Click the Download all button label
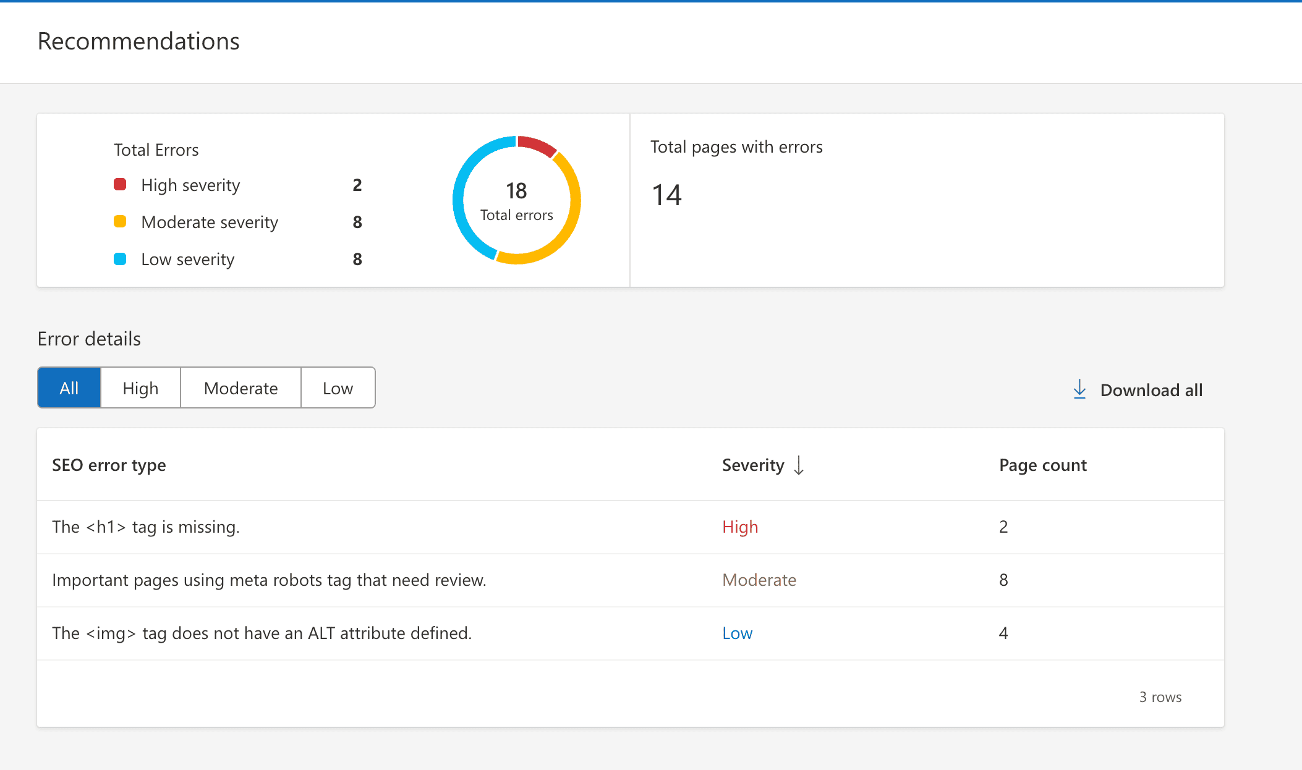1302x770 pixels. 1151,390
